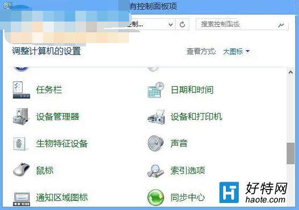Click the 搜索控制面板 search field
299x210 pixels.
tap(242, 24)
